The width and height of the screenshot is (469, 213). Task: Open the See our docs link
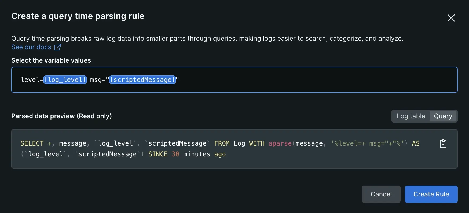[x=31, y=47]
